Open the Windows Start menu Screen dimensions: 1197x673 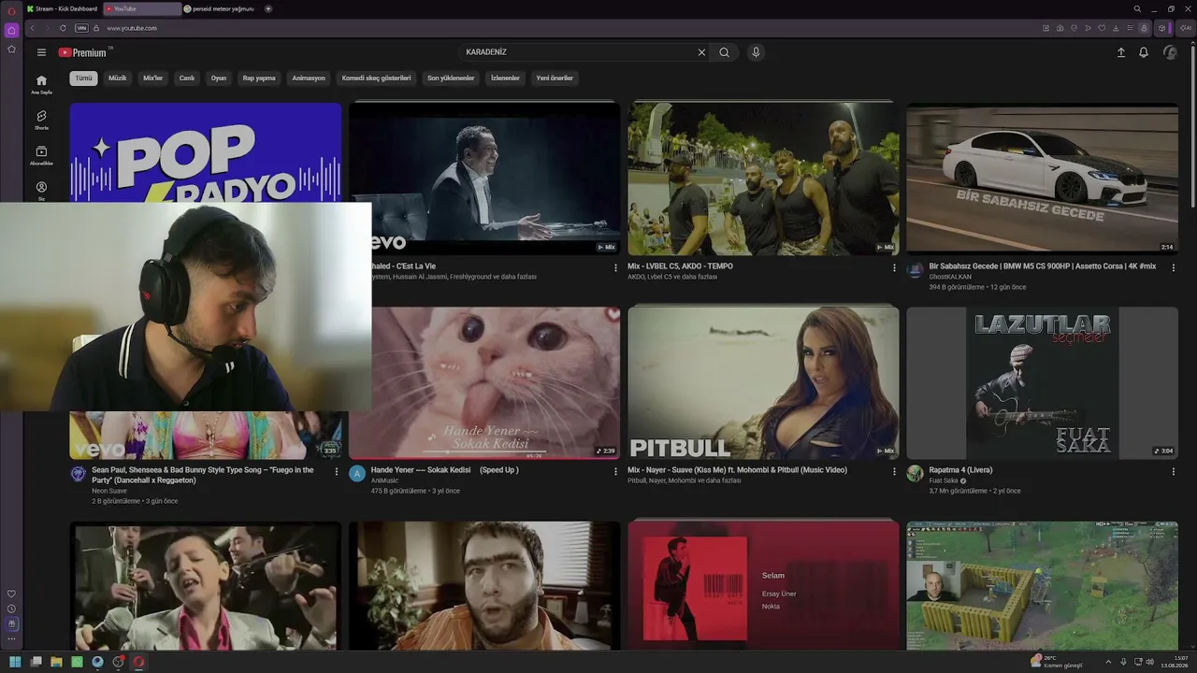(x=15, y=662)
